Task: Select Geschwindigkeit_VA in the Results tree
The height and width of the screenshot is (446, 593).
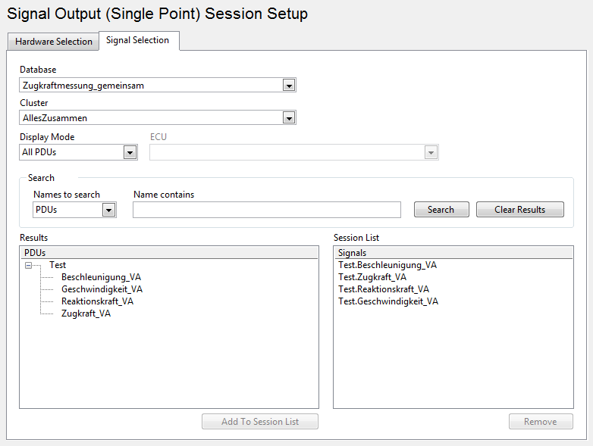Action: click(102, 289)
